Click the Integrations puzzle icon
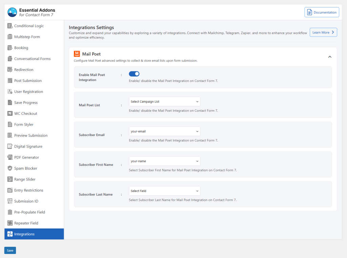 coord(10,234)
